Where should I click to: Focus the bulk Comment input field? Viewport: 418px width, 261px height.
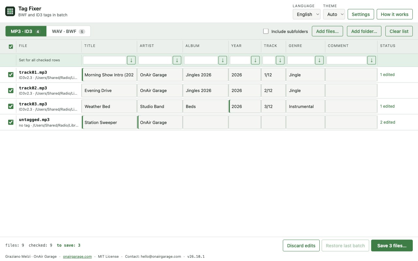346,60
